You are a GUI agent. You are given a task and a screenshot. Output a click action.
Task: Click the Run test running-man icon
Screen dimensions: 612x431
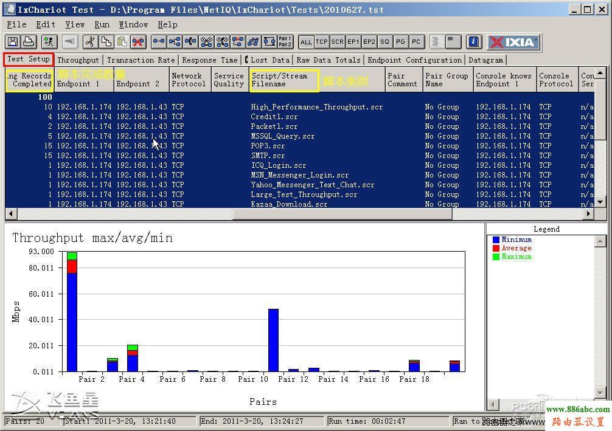[49, 42]
